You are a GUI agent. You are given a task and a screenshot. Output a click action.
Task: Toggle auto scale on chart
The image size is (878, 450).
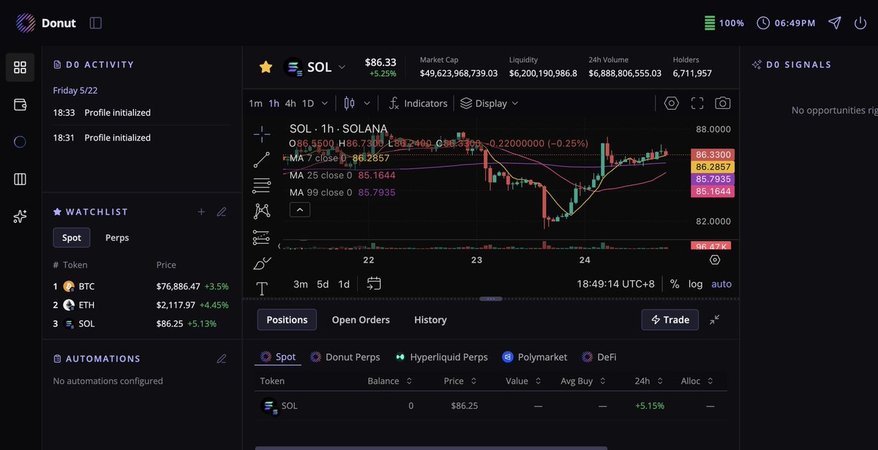coord(721,284)
